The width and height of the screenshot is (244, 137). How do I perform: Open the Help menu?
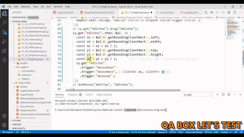67,7
